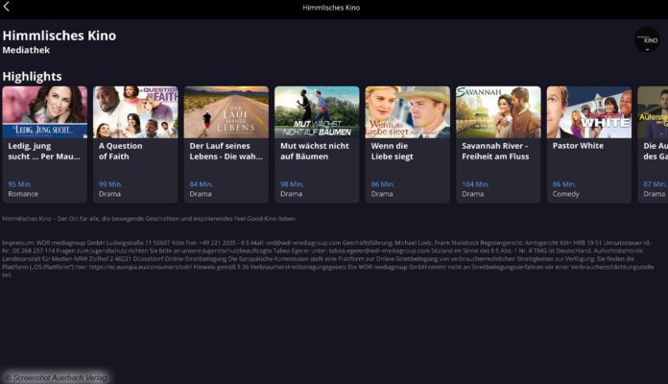Select the title 'Ledig, jung sucht ... Per Mau...'

coord(44,151)
